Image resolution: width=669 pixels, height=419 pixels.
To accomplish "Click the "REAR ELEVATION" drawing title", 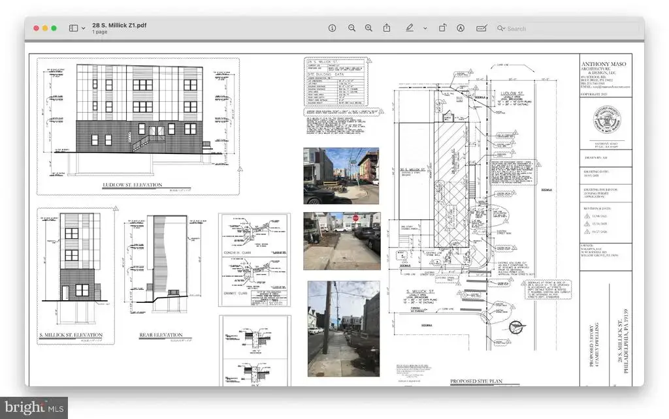I will [x=161, y=335].
